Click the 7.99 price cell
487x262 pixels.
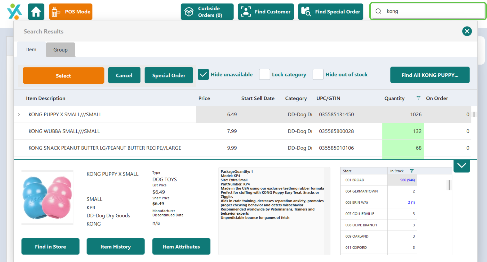232,131
